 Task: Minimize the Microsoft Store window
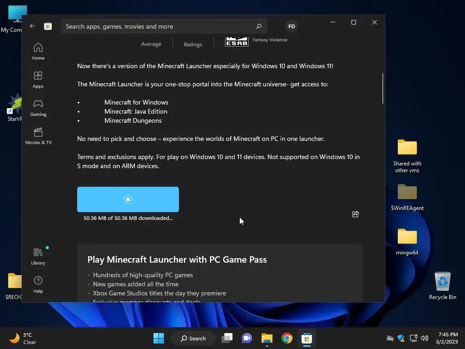coord(333,22)
